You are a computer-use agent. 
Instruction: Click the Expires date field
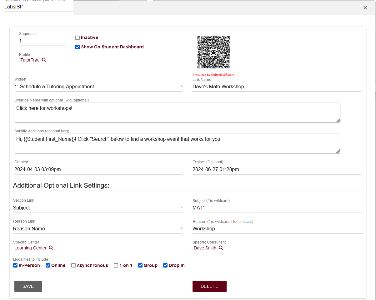coord(277,170)
